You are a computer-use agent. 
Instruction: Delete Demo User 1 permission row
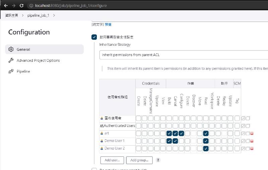point(252,141)
